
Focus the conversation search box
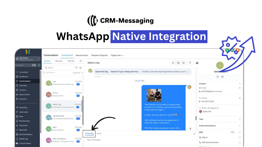[x=58, y=68]
